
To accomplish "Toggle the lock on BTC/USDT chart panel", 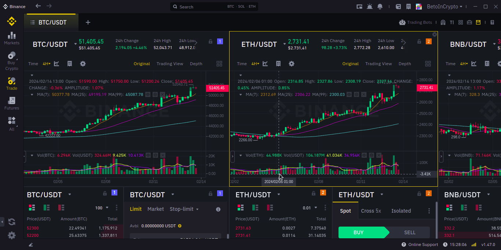I will point(211,42).
